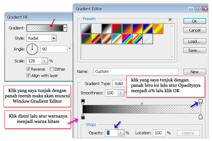Open the Smoothness slider arrow

pos(121,93)
